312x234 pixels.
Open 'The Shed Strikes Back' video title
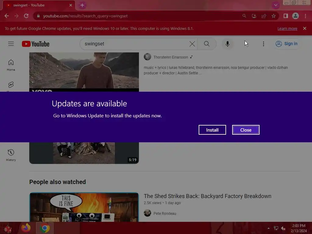pos(207,196)
